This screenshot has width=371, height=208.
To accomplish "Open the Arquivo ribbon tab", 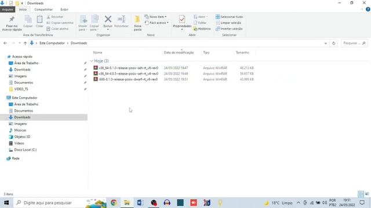I will (8, 9).
